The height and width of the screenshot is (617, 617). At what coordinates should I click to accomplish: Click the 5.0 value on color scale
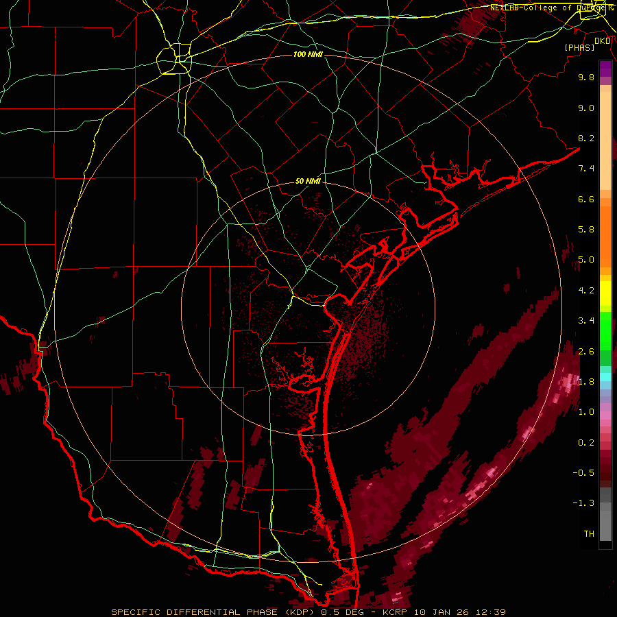(586, 260)
